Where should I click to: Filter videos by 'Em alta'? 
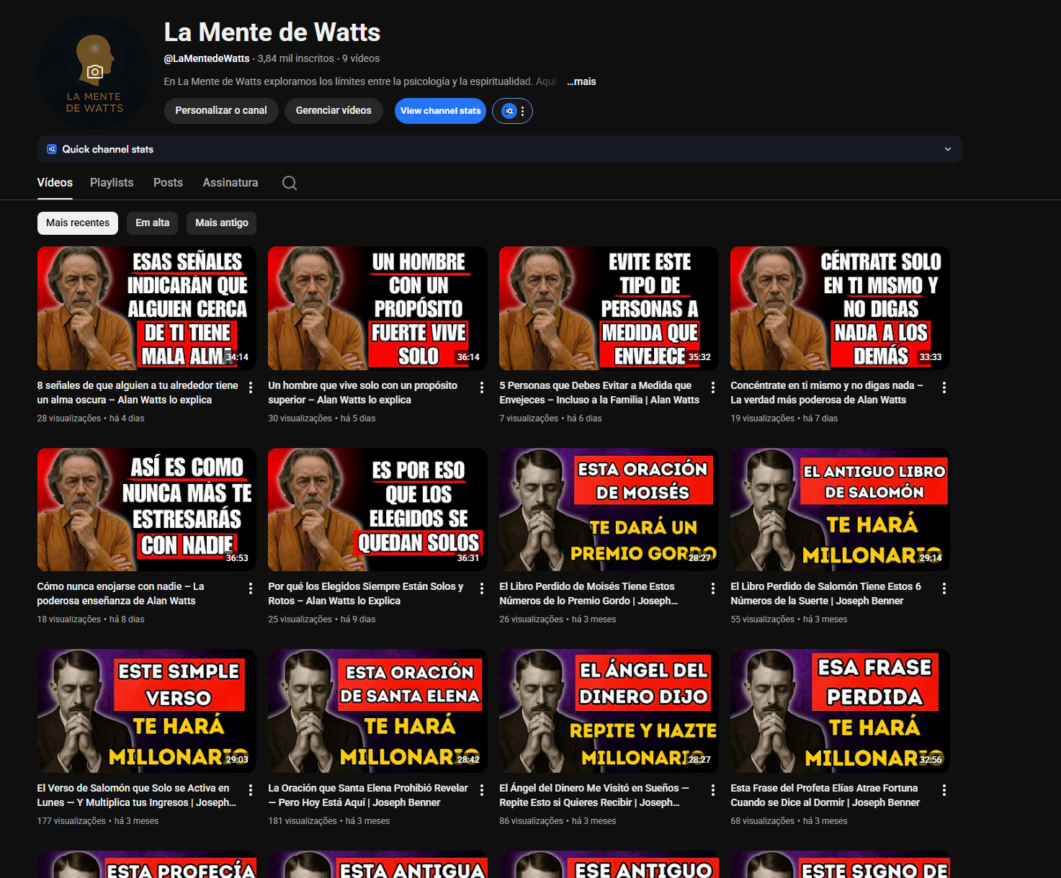coord(153,223)
